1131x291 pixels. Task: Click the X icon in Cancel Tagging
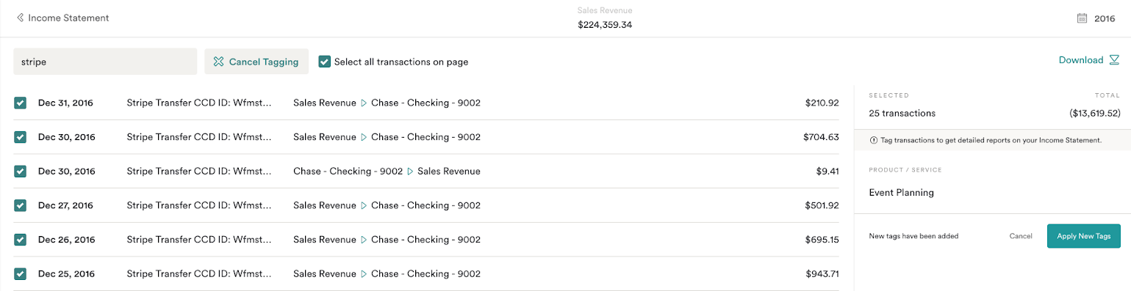coord(218,62)
